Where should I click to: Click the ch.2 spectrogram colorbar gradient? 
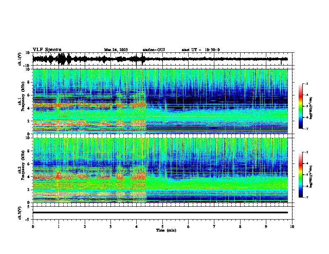(x=301, y=175)
